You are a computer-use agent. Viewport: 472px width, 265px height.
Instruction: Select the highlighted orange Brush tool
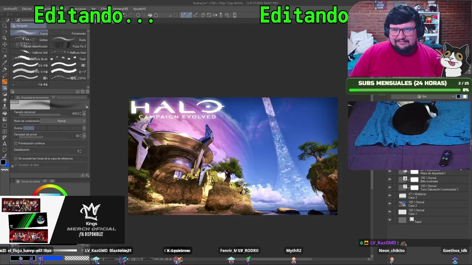coord(5,82)
